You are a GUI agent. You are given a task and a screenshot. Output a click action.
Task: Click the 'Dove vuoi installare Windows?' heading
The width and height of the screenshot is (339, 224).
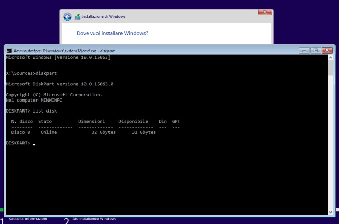point(113,33)
